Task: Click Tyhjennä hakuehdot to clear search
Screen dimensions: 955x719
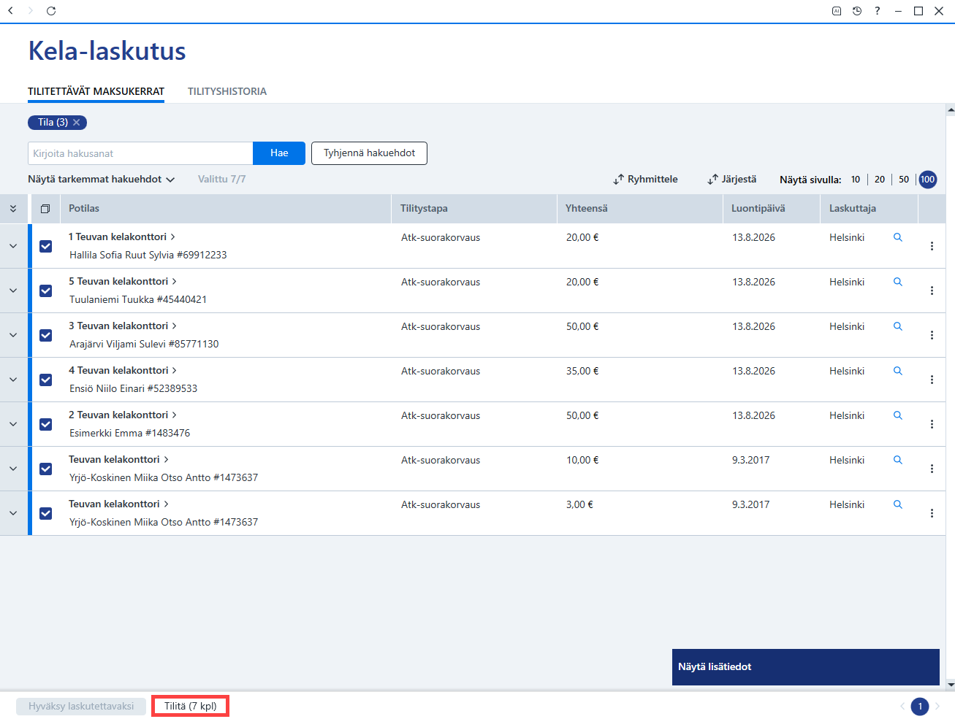Action: pyautogui.click(x=369, y=153)
